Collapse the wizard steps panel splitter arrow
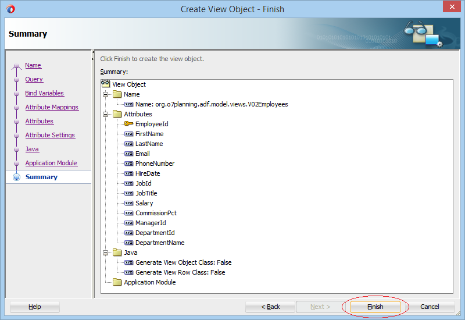The width and height of the screenshot is (465, 320). 93,52
